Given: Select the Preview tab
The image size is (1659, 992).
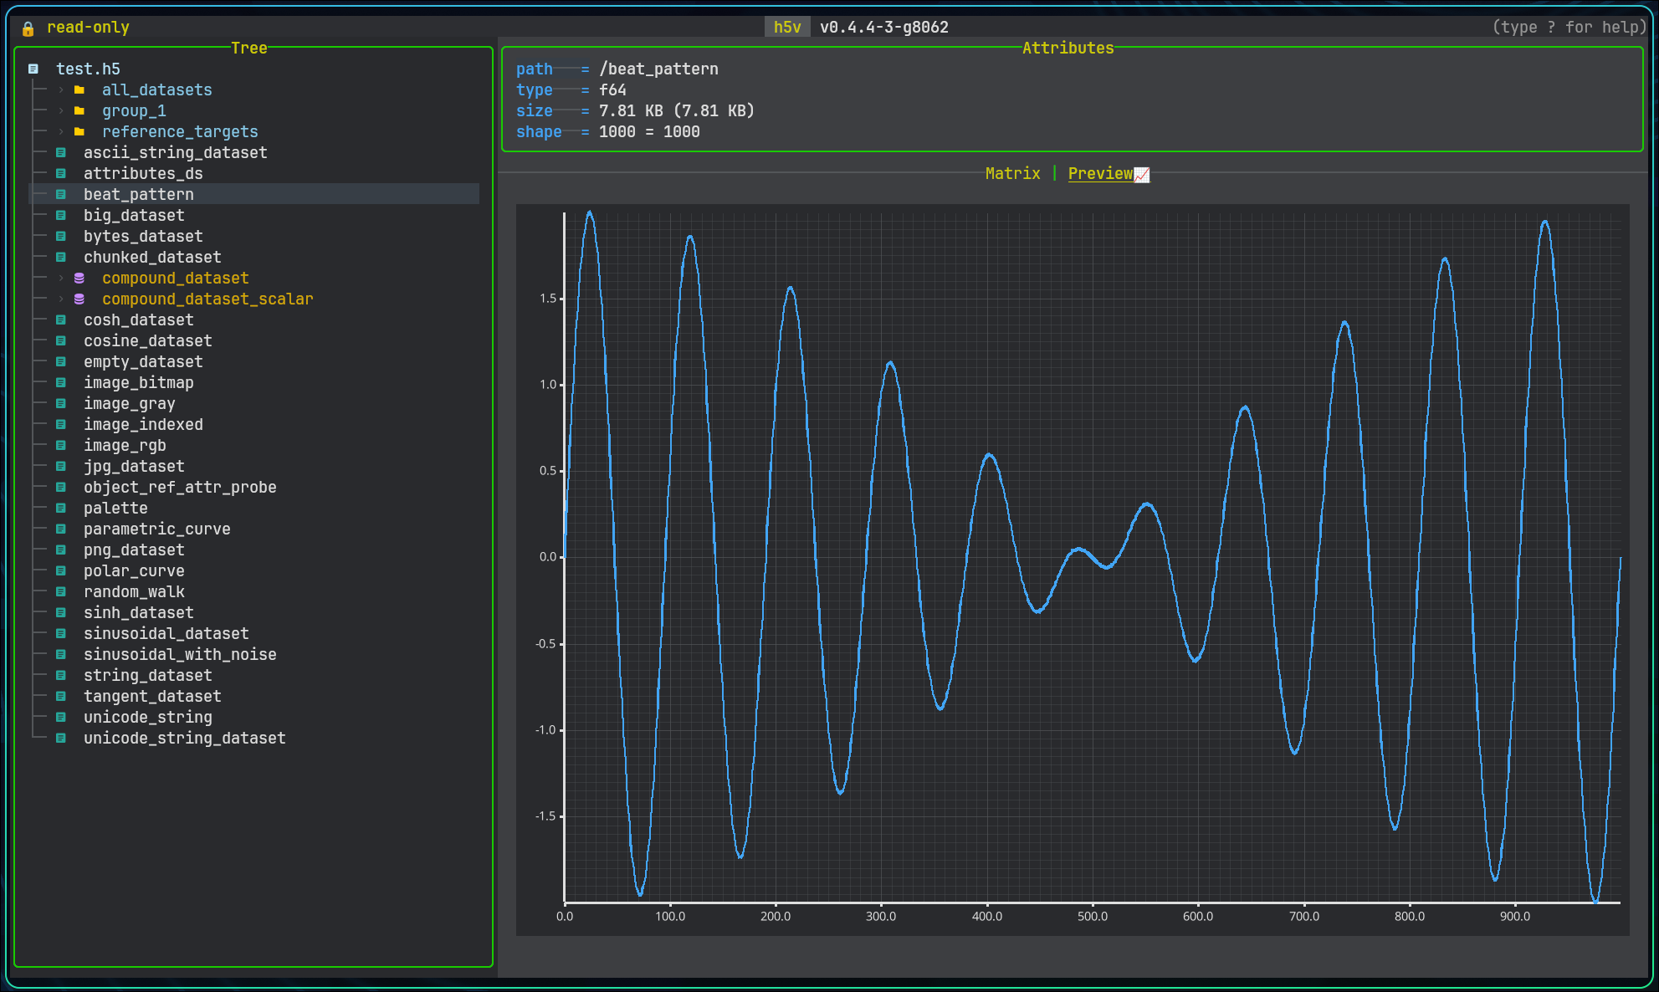Looking at the screenshot, I should [x=1100, y=173].
